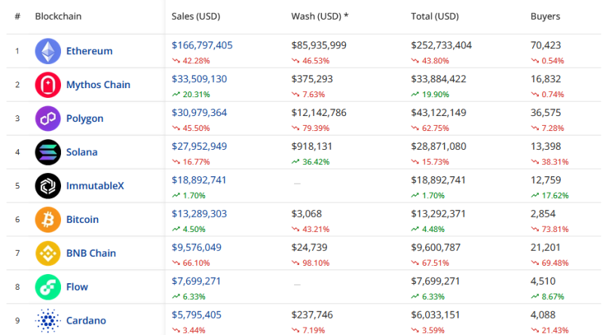
Task: Select Solana total value $28,871,080
Action: click(x=439, y=146)
